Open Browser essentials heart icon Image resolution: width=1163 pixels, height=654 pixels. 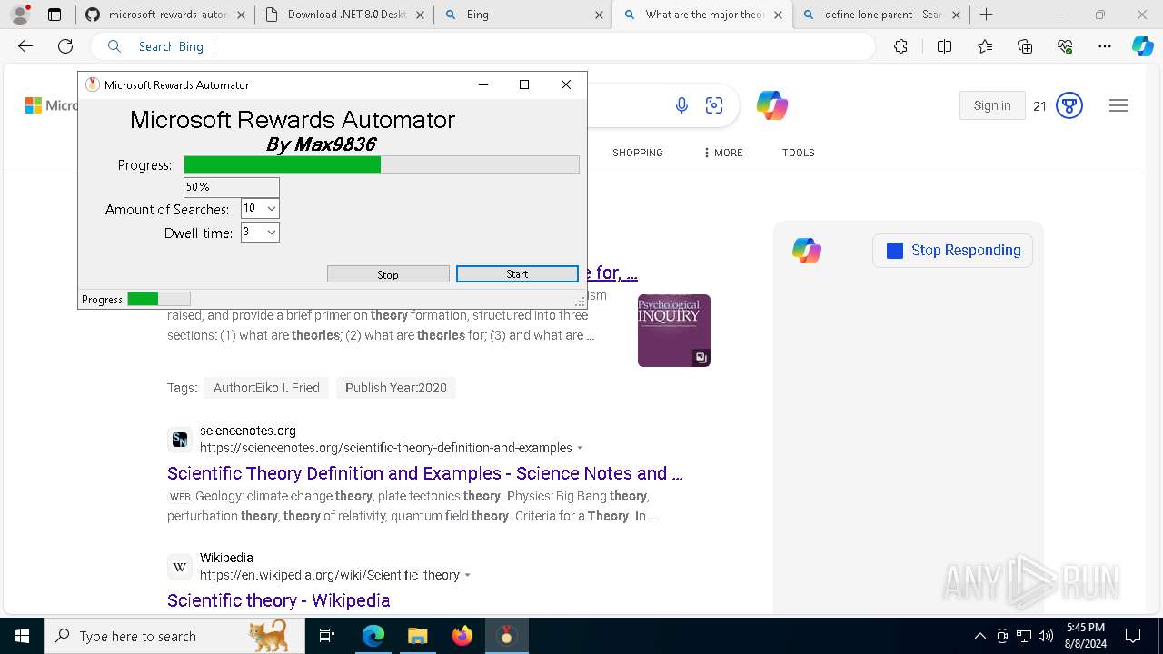(x=1065, y=46)
